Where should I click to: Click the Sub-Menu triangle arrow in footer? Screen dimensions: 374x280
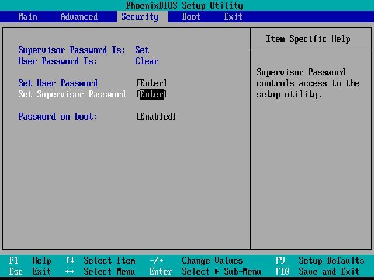[217, 271]
